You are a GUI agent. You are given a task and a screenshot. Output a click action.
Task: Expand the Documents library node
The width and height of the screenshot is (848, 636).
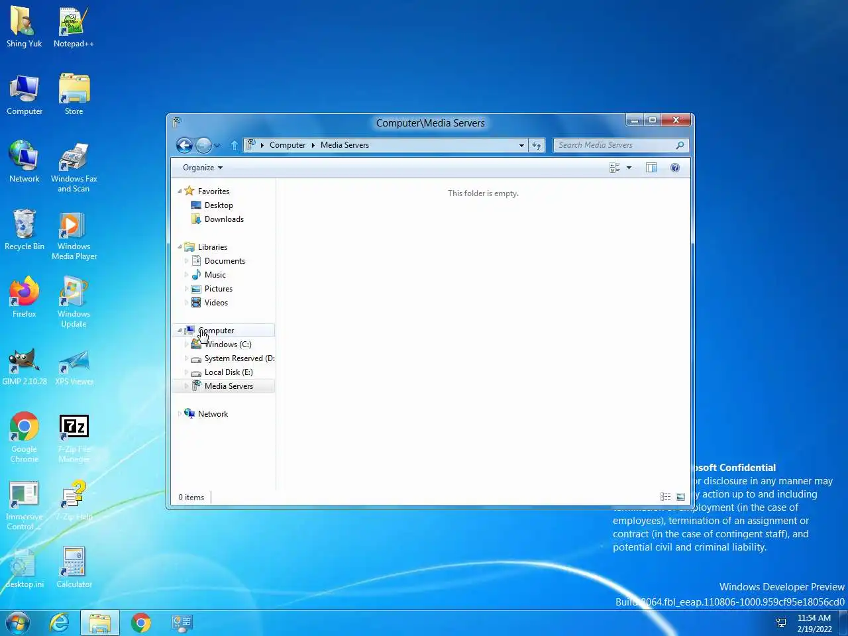coord(186,261)
